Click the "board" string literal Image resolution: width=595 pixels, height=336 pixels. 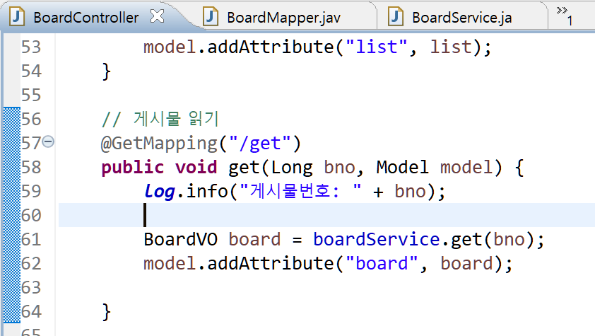coord(382,263)
